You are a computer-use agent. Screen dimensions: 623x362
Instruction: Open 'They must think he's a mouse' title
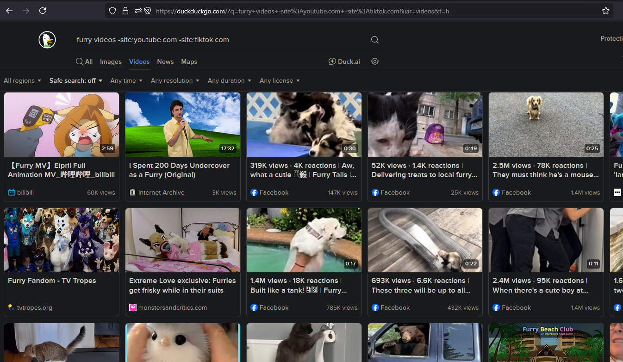[546, 170]
